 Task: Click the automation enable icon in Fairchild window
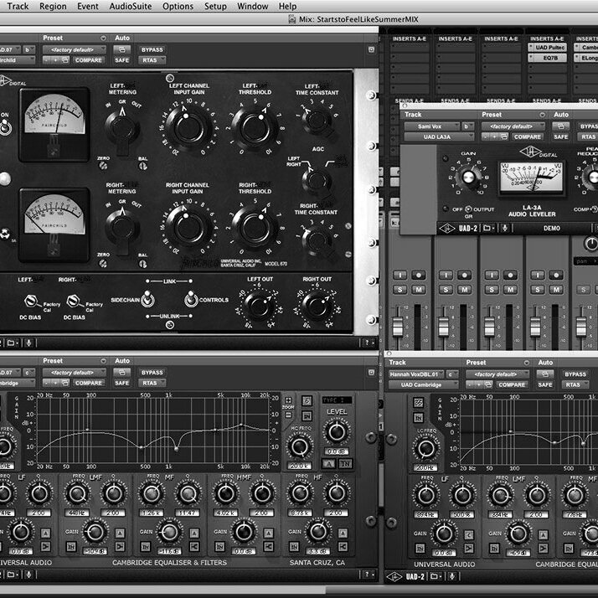point(121,49)
